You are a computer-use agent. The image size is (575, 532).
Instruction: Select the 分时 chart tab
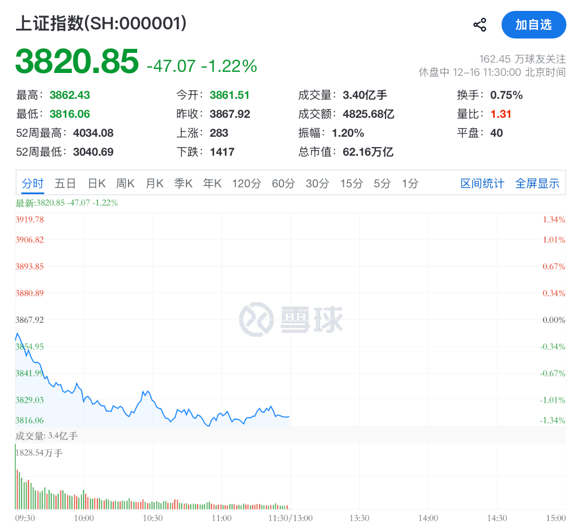pos(32,183)
